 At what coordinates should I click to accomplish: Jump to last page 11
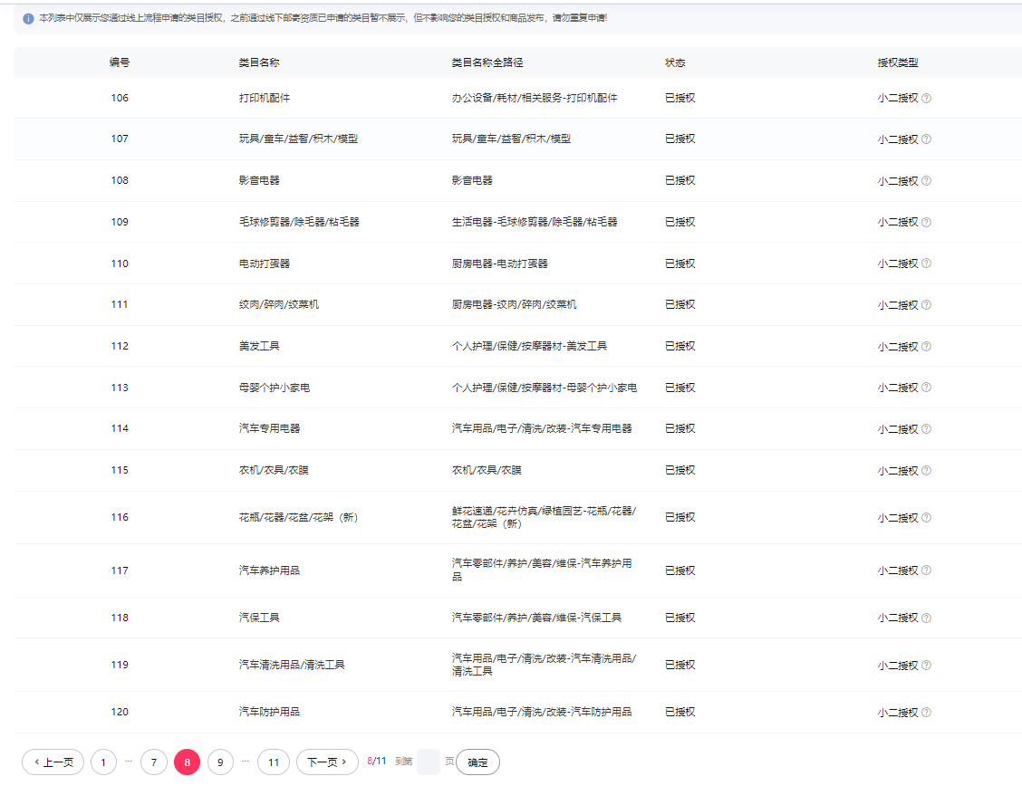click(274, 762)
